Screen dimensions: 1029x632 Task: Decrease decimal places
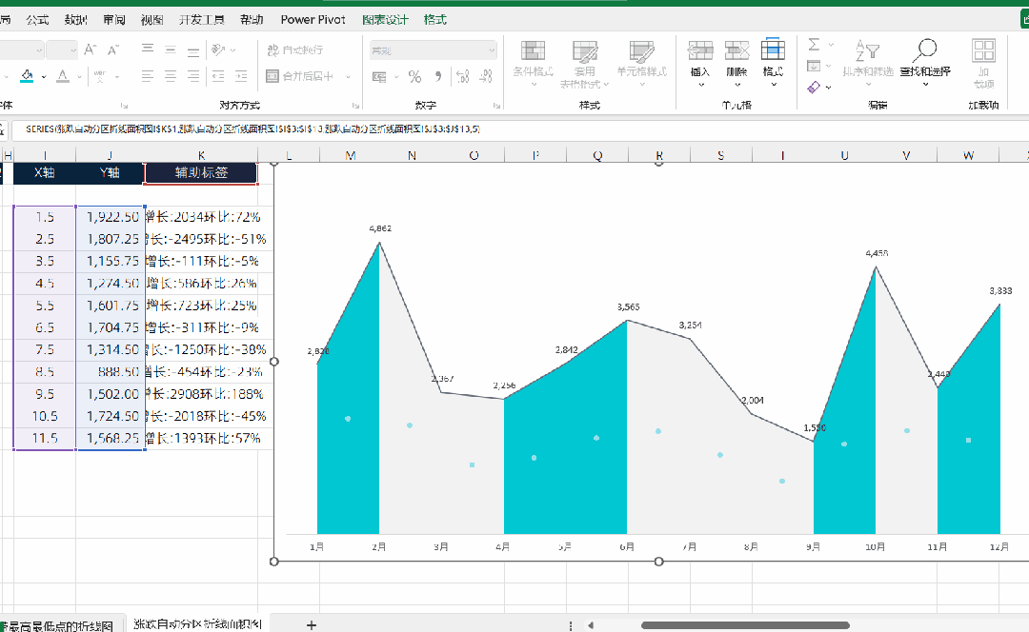click(x=486, y=77)
